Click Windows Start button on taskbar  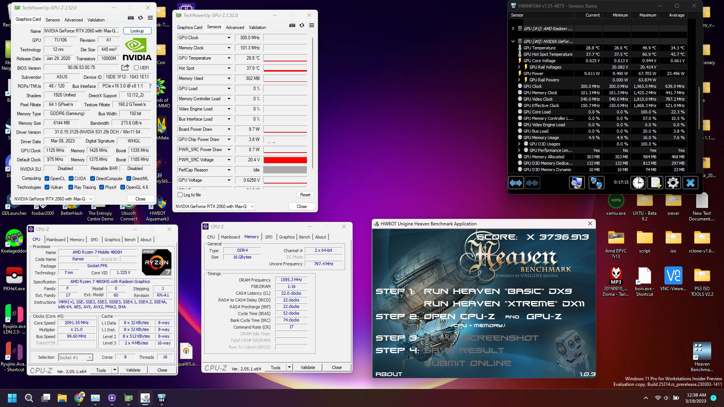[x=12, y=398]
